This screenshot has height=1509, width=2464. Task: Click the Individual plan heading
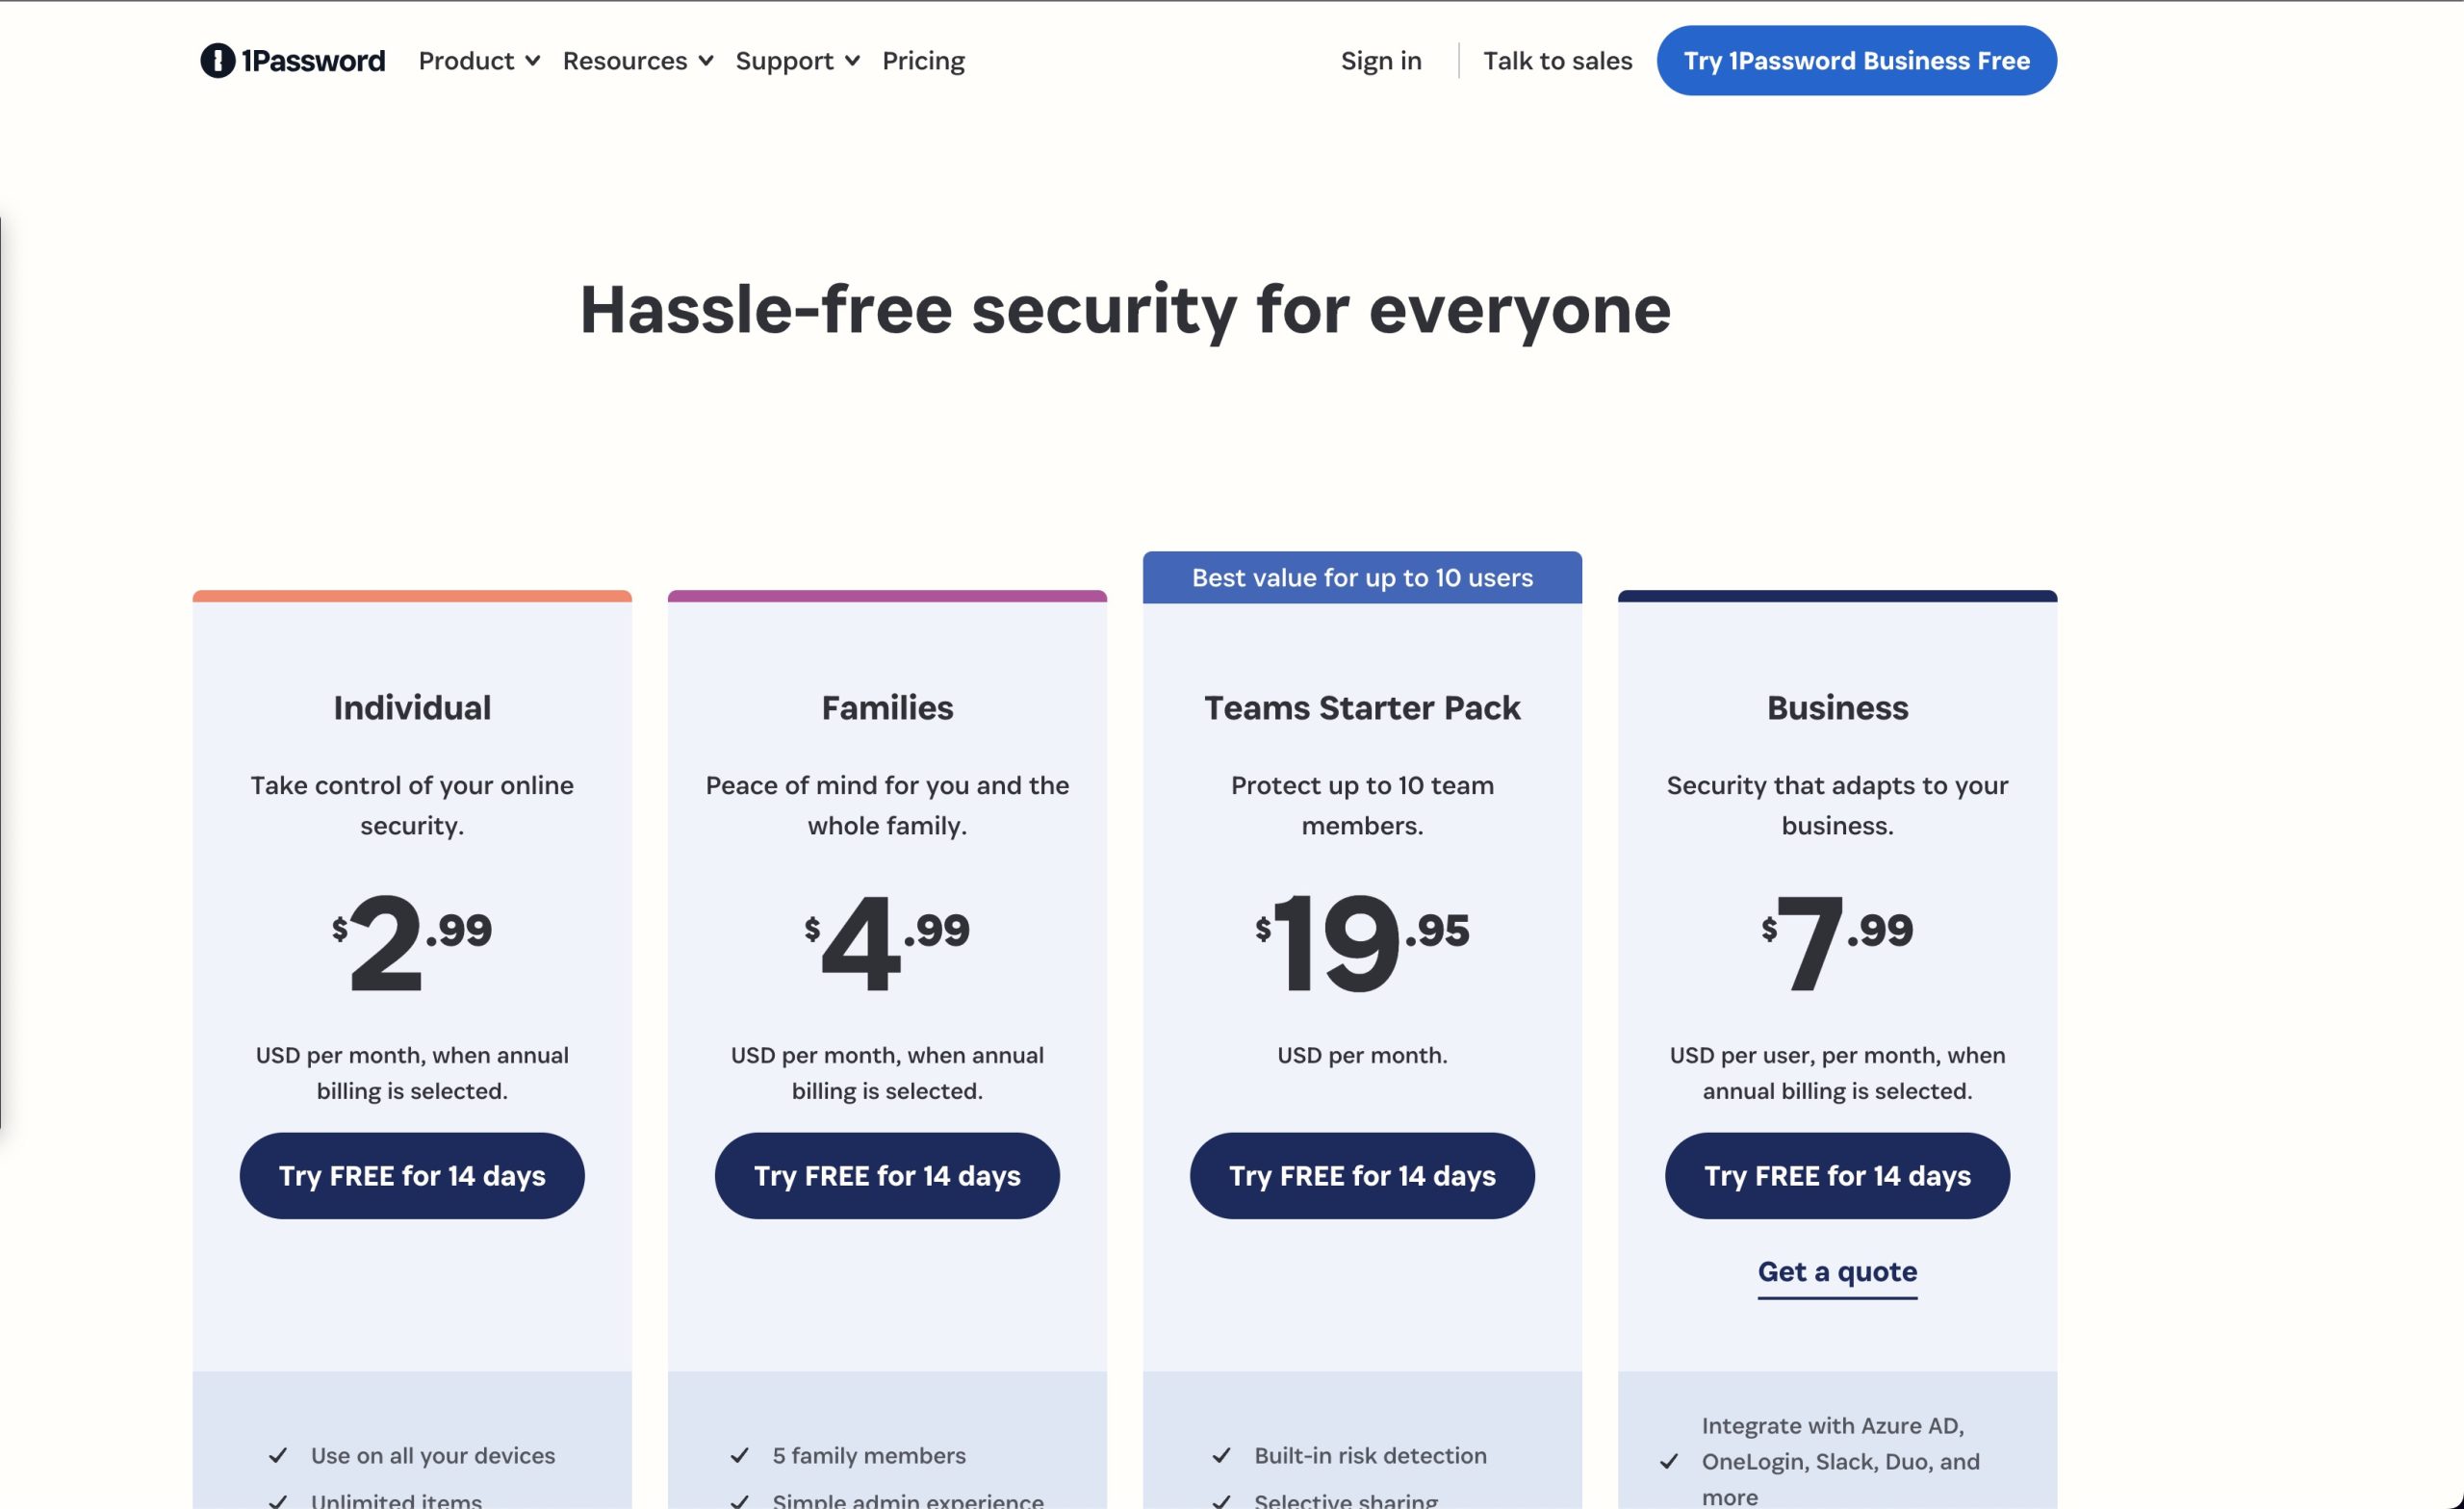[412, 707]
